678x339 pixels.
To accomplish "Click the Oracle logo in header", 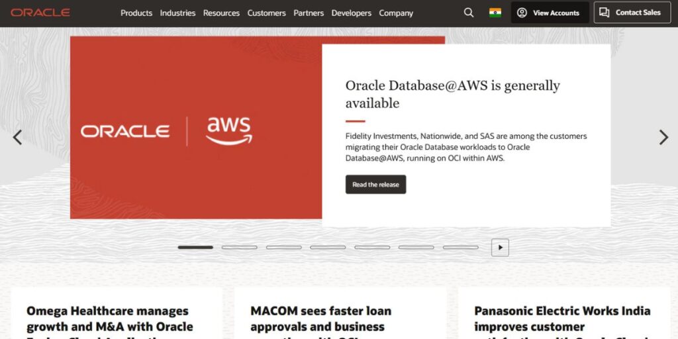I will coord(40,13).
